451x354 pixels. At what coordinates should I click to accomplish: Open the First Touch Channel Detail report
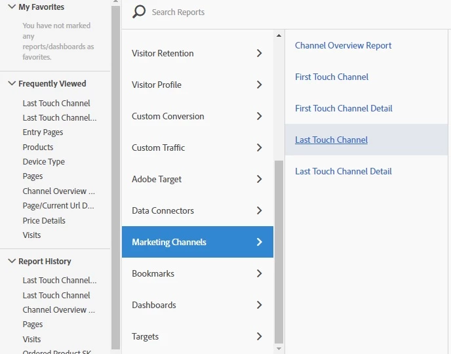343,108
